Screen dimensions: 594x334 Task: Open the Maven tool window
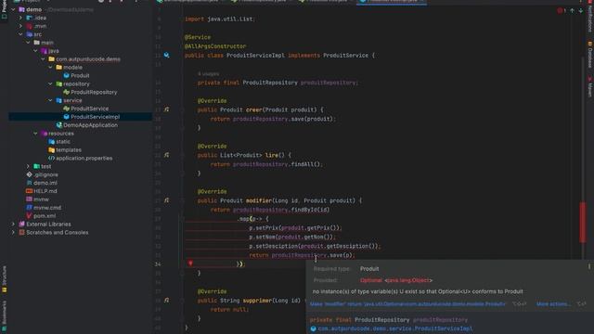590,86
